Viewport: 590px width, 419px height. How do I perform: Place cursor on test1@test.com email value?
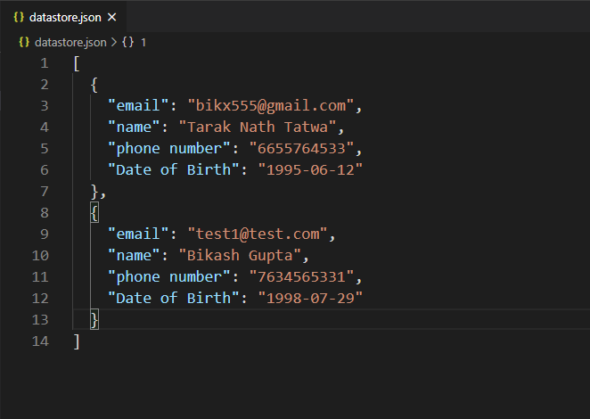click(x=258, y=234)
